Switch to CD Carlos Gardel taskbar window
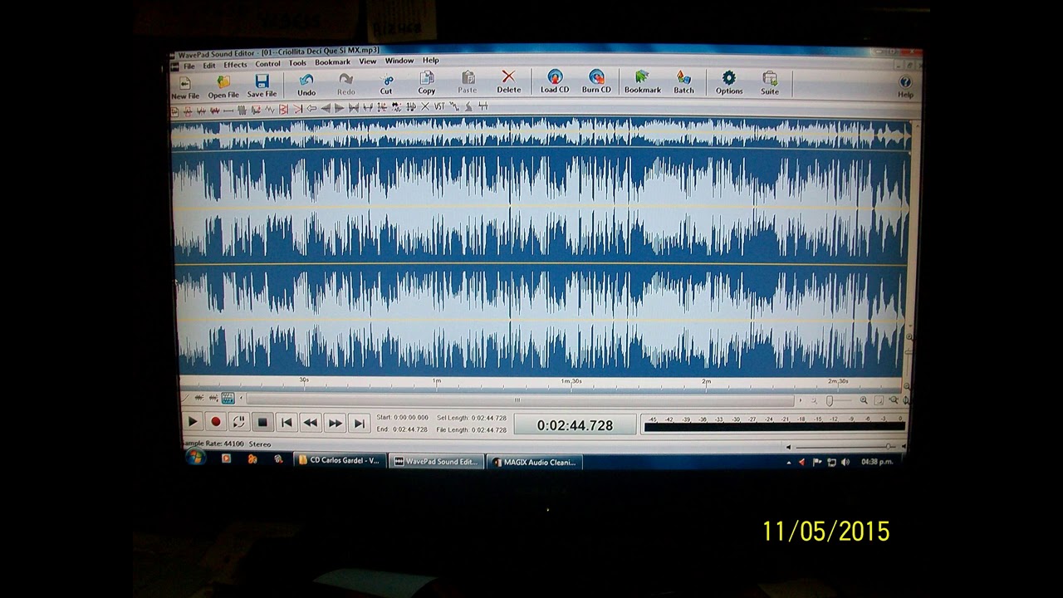This screenshot has height=598, width=1063. 340,460
